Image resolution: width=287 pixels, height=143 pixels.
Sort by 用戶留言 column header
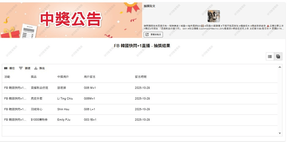click(89, 77)
